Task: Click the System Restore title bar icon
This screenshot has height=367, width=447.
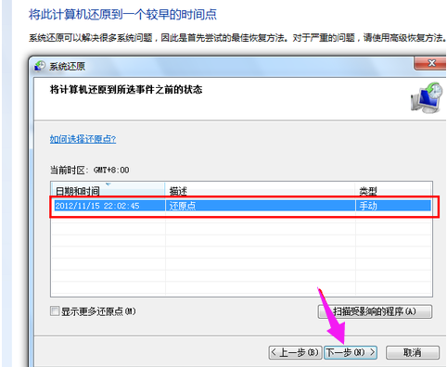Action: 40,66
